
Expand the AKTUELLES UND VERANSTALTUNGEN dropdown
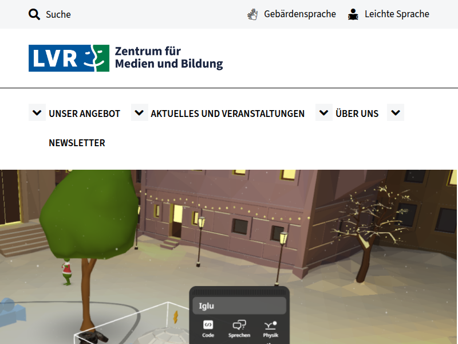pyautogui.click(x=139, y=112)
